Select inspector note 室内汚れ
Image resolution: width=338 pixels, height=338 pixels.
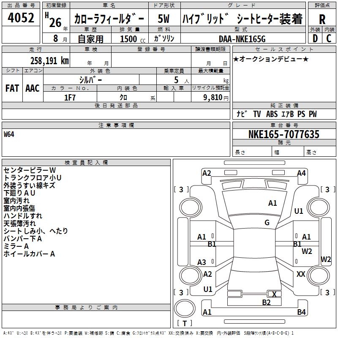[16, 200]
